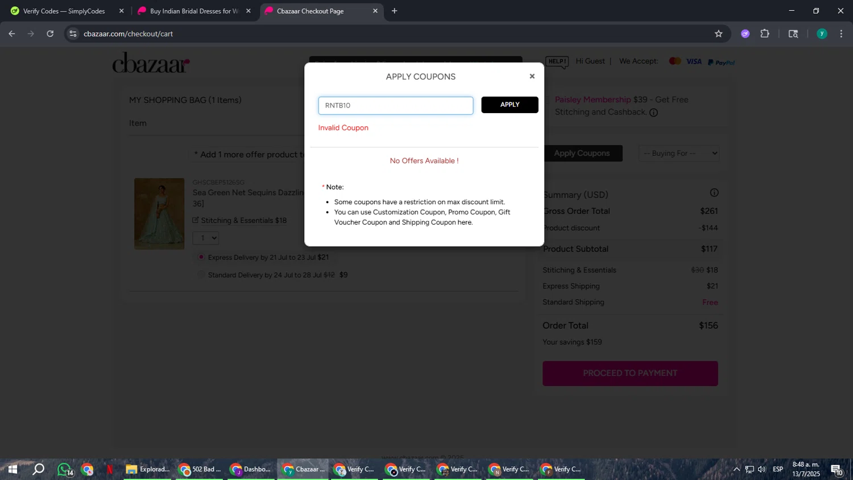Close the Cbazaar Checkout Page tab
This screenshot has width=853, height=480.
click(375, 11)
